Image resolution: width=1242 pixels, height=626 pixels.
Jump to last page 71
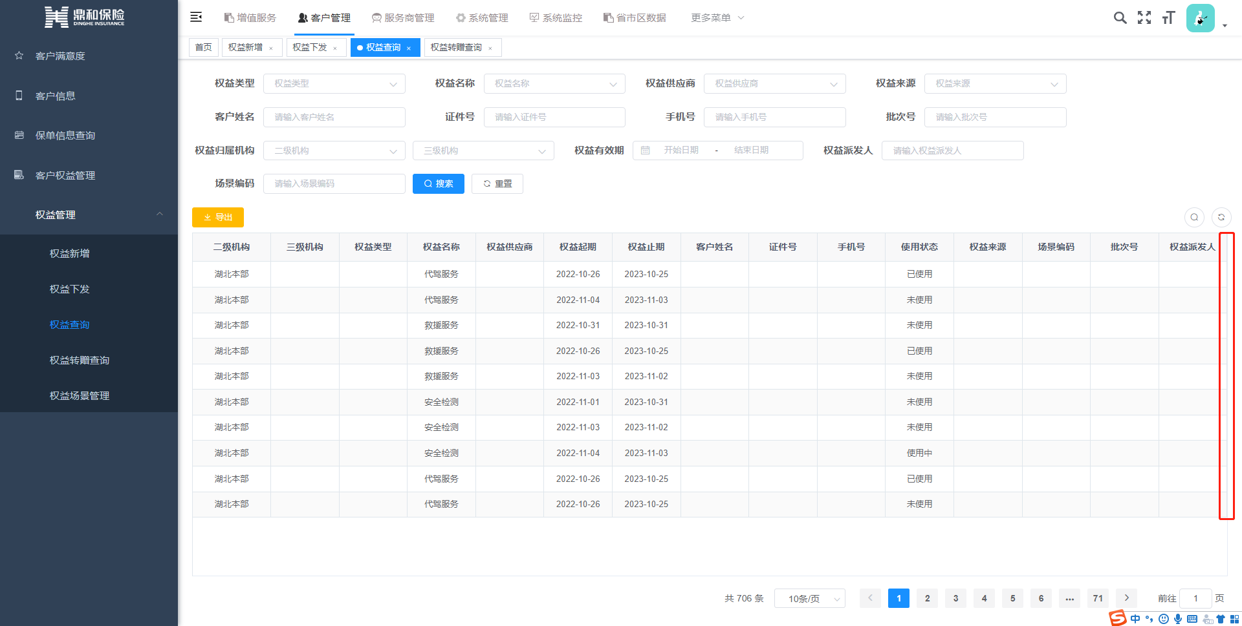point(1098,598)
